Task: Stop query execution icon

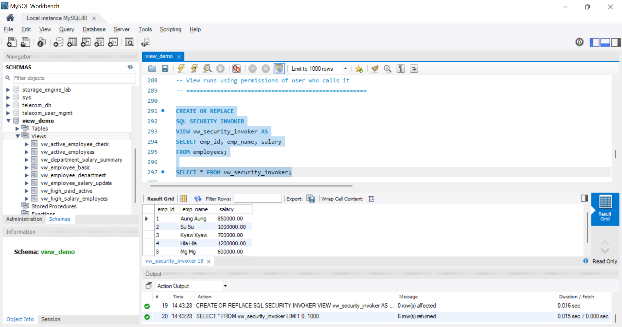Action: click(x=220, y=69)
